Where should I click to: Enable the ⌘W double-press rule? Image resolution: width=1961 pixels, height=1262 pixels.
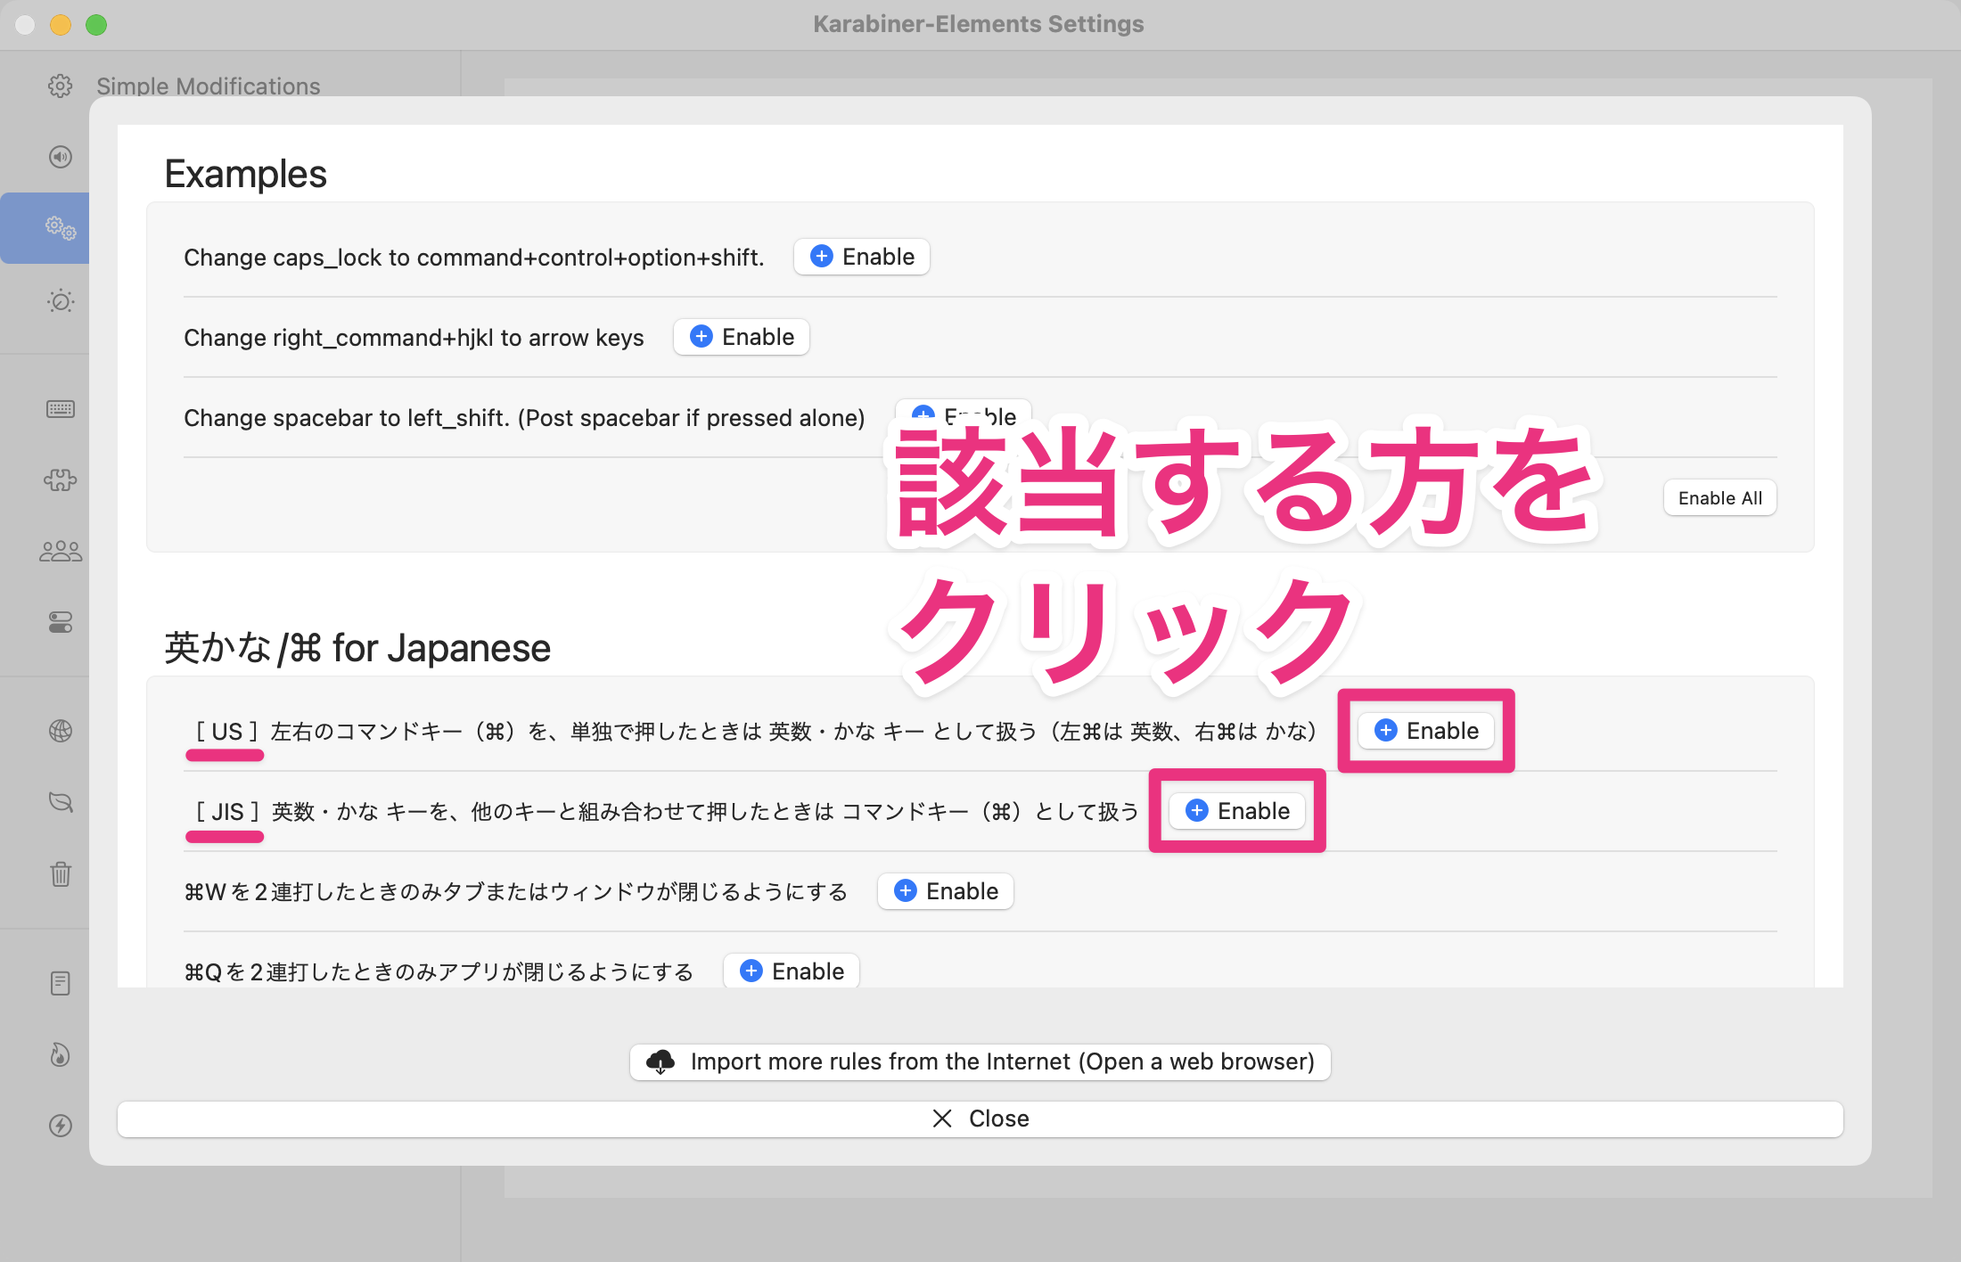(x=945, y=891)
